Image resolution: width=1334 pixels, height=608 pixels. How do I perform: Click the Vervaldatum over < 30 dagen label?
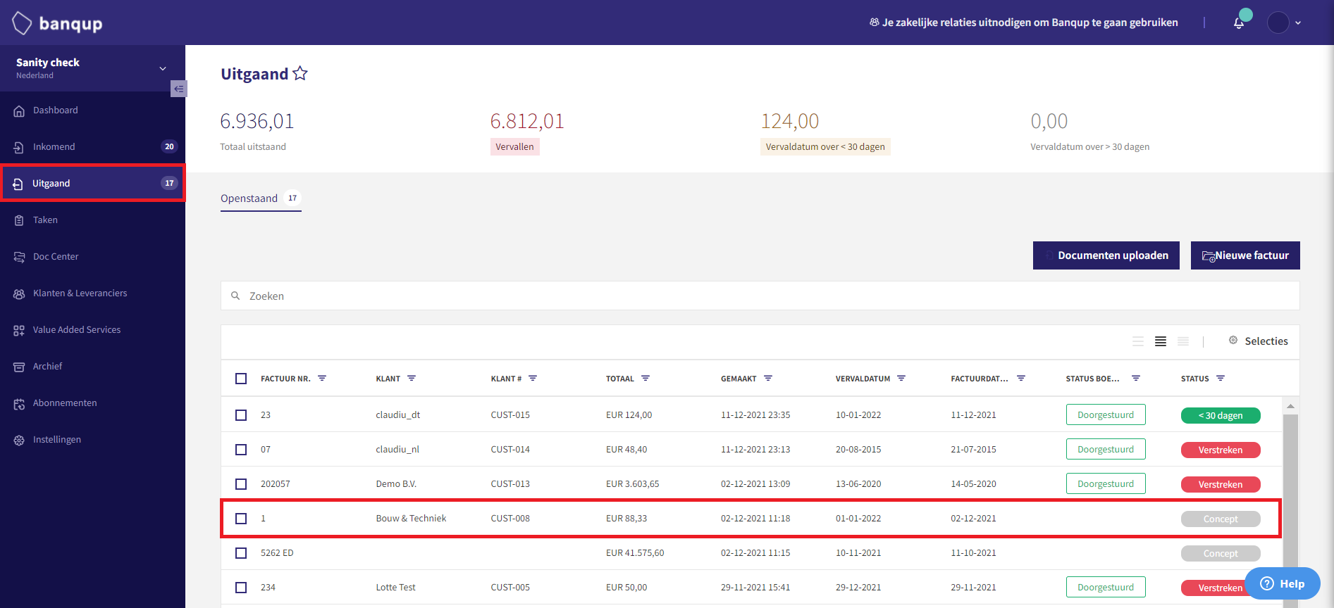tap(825, 146)
